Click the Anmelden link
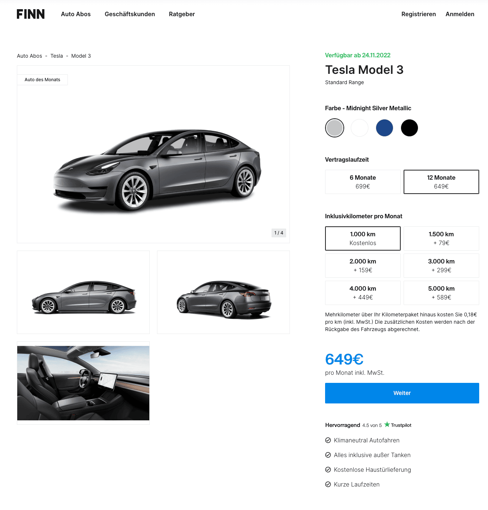Viewport: 488px width, 510px height. pos(460,14)
